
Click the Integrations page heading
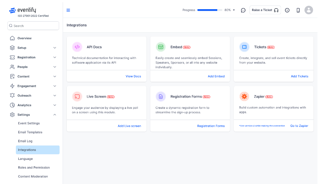[x=77, y=25]
